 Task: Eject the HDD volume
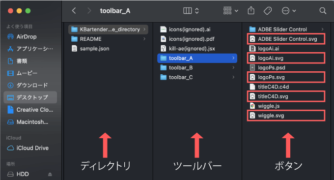[x=50, y=174]
